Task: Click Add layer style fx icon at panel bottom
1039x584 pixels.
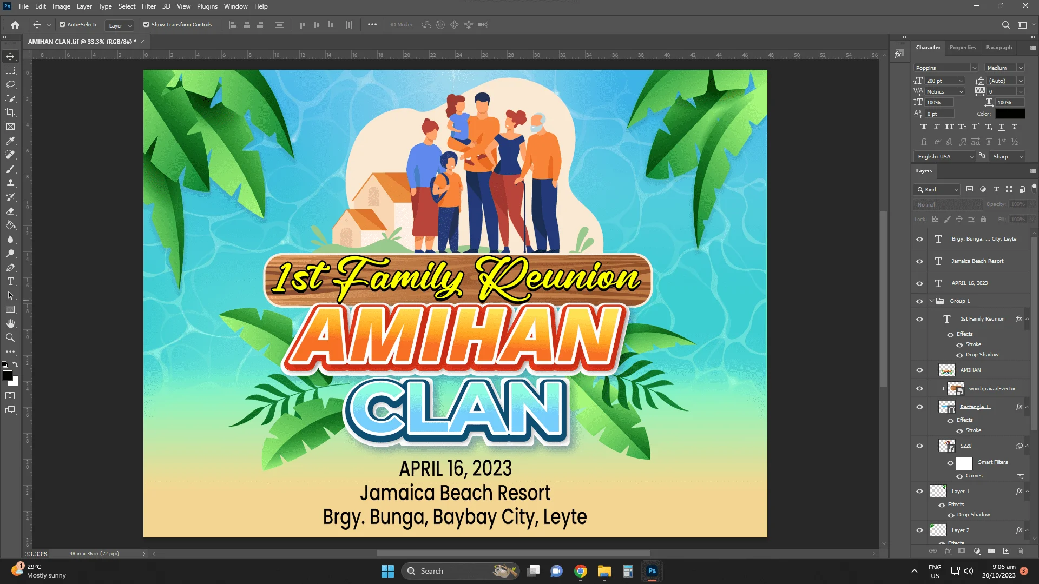Action: point(948,551)
